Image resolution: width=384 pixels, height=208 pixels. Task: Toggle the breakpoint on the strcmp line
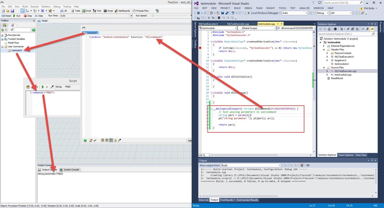tap(201, 48)
